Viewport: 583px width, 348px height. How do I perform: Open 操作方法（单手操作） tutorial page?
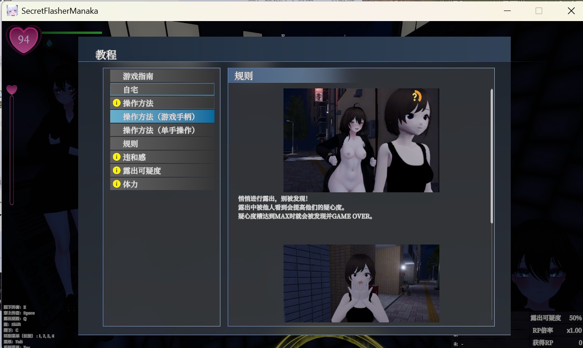click(x=162, y=130)
